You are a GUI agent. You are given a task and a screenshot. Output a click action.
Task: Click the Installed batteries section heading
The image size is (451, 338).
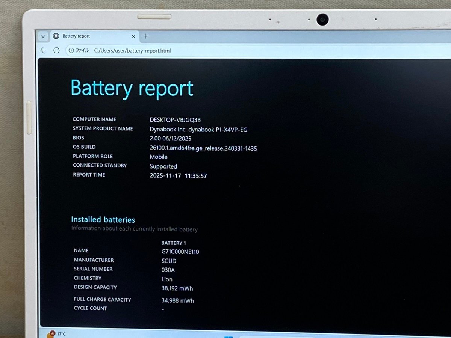(103, 220)
